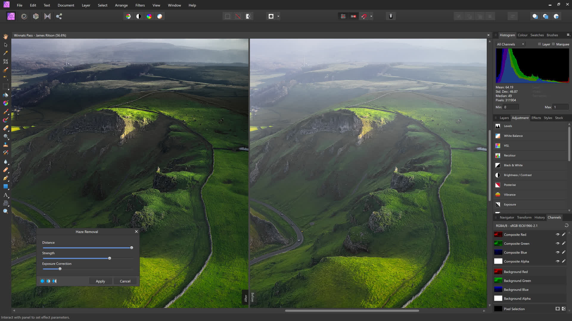Viewport: 572px width, 321px height.
Task: Cancel the Haze Removal dialog
Action: [x=125, y=281]
